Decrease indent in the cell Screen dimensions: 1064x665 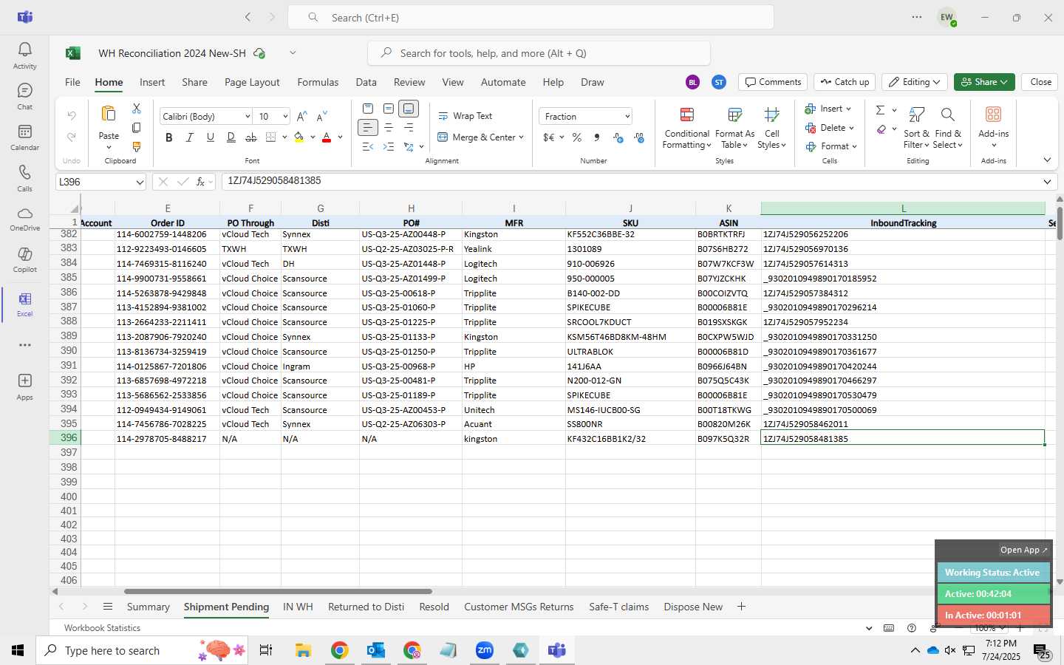click(x=368, y=147)
